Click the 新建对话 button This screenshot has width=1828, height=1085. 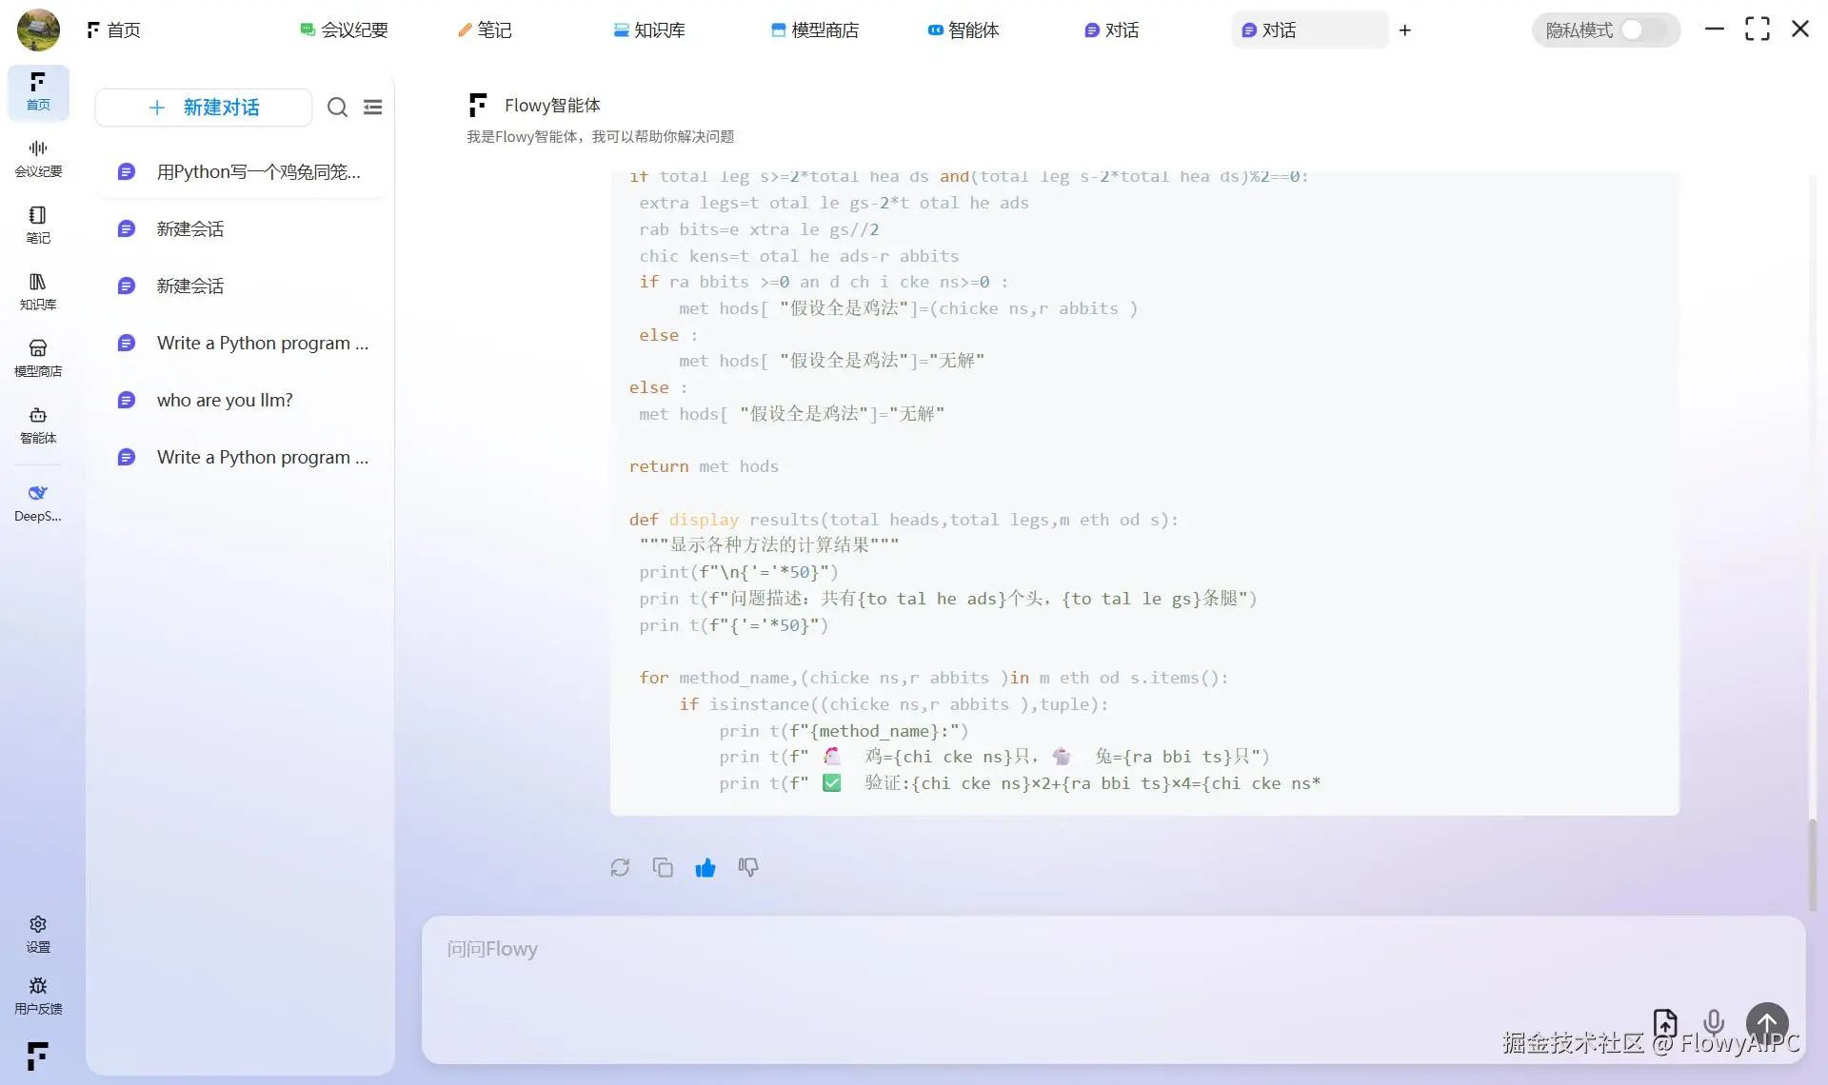click(x=204, y=107)
